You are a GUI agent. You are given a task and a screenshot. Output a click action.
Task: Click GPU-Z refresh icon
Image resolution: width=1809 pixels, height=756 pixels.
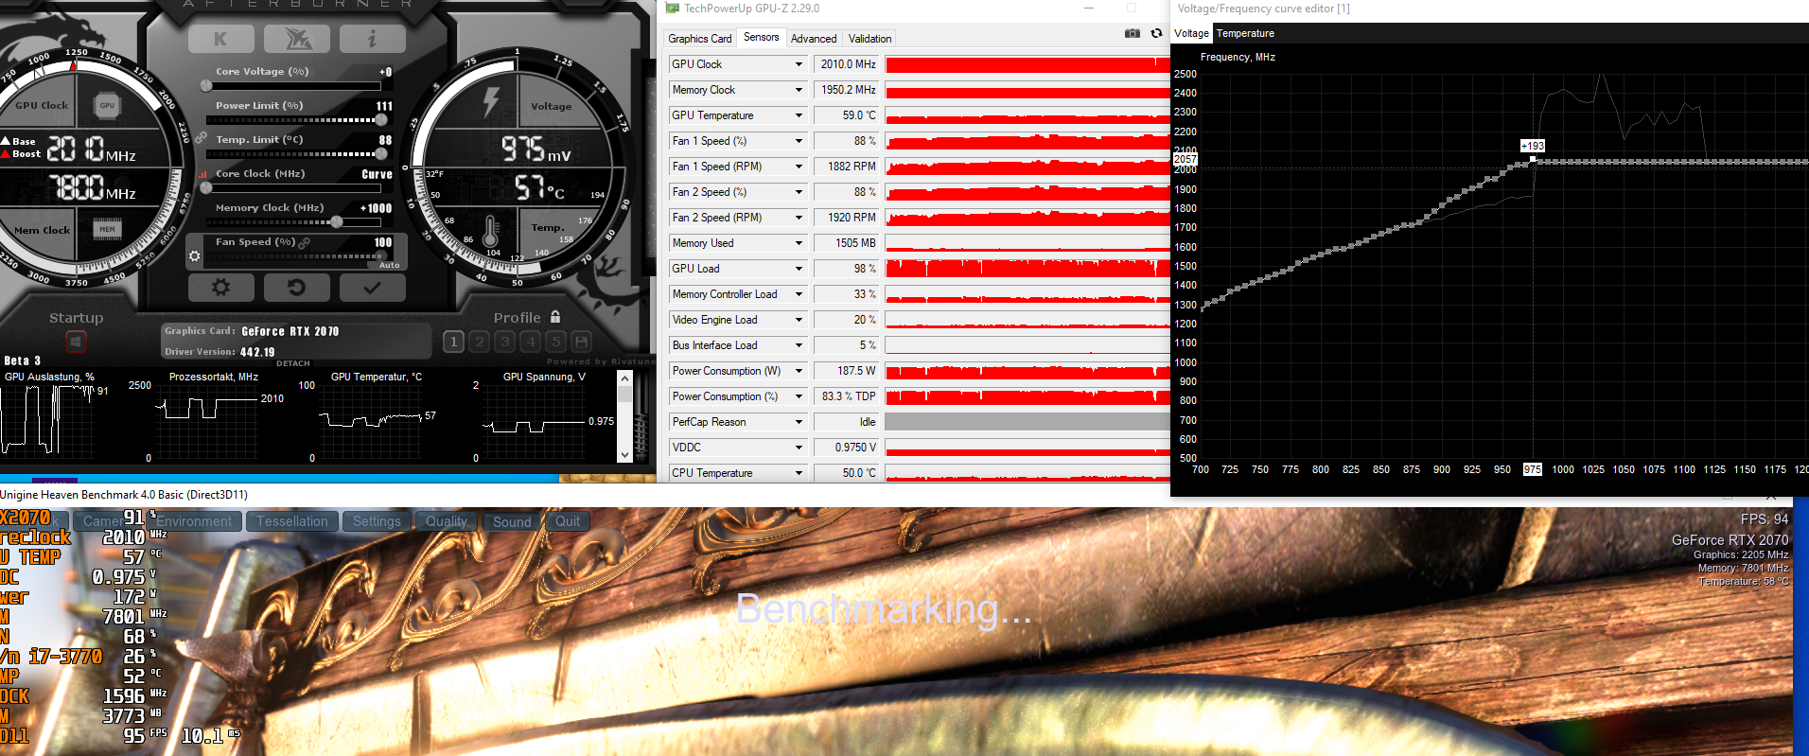click(x=1156, y=33)
